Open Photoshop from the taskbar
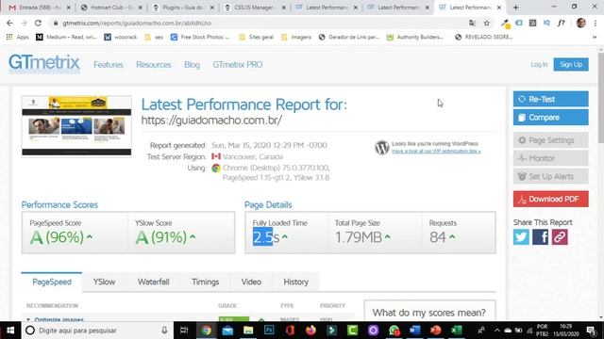 269,331
